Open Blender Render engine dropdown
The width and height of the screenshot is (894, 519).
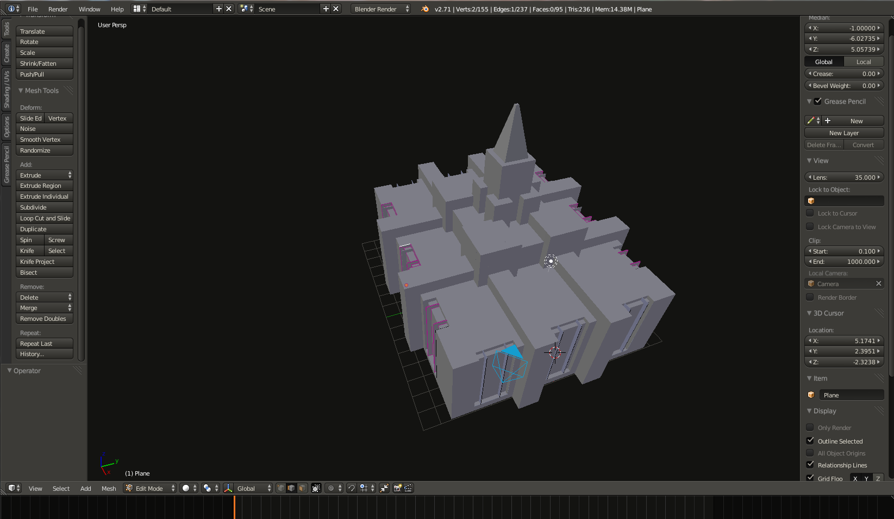tap(382, 9)
